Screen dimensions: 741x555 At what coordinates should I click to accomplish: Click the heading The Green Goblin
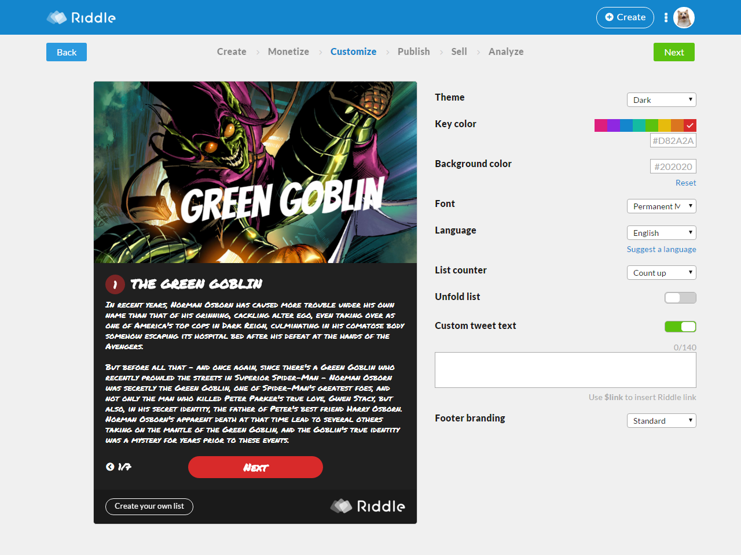click(x=196, y=284)
